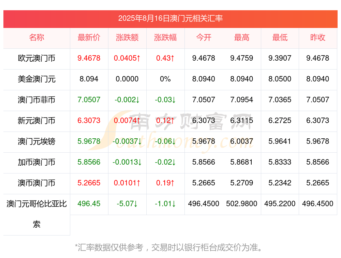The width and height of the screenshot is (341, 258).
Task: Click the change amount 0.0101↑
Action: [127, 183]
